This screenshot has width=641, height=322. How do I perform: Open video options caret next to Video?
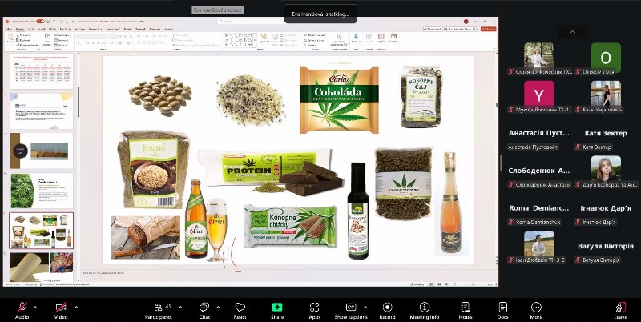pos(76,307)
